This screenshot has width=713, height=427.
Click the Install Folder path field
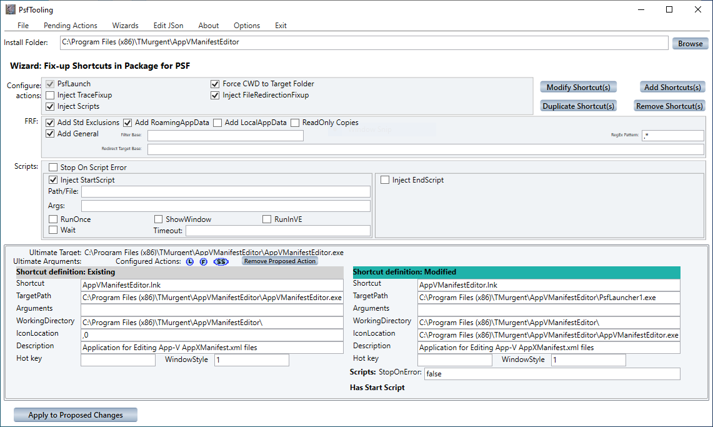tap(364, 43)
